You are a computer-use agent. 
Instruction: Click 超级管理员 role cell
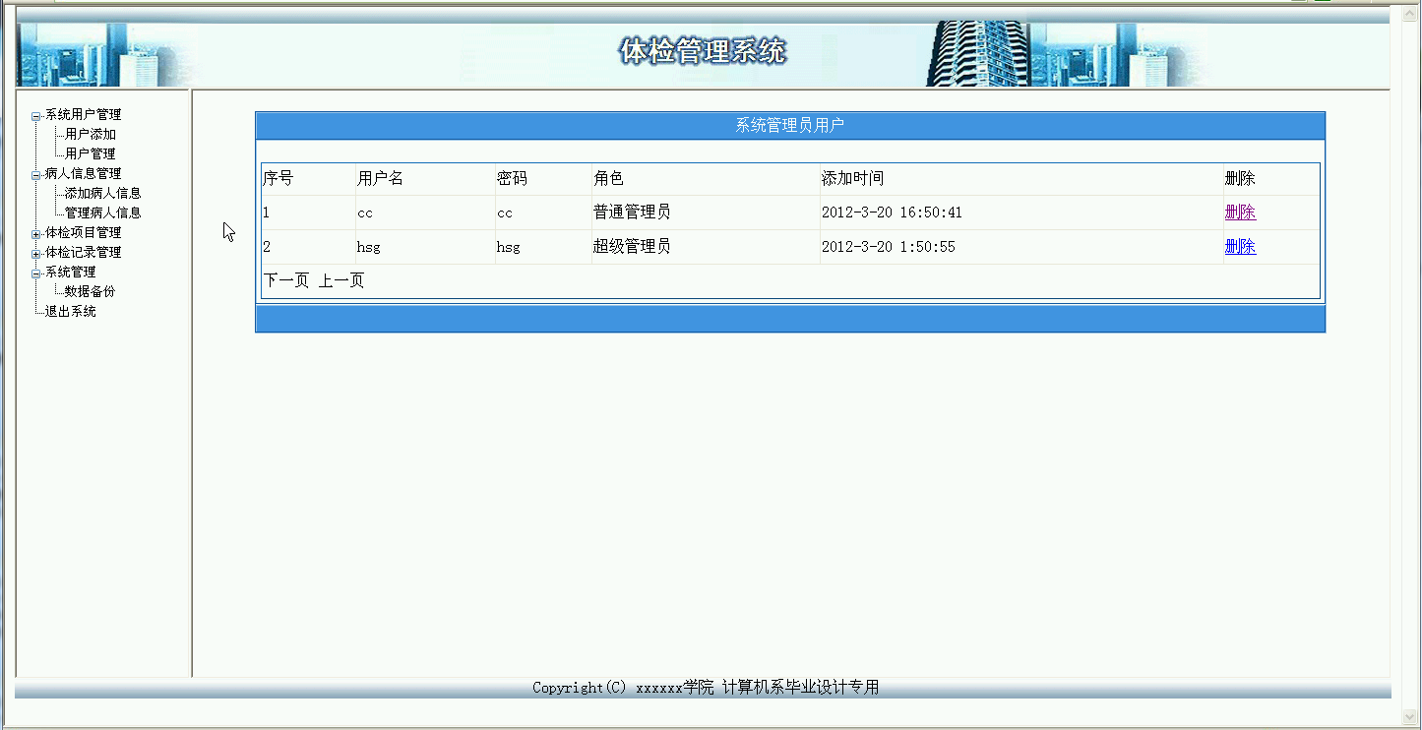[x=632, y=247]
